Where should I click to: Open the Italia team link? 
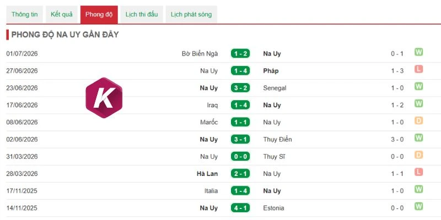(x=211, y=191)
